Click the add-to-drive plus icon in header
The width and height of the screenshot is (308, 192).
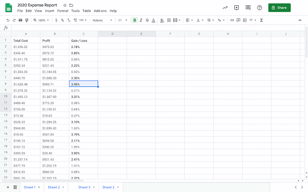pyautogui.click(x=236, y=8)
